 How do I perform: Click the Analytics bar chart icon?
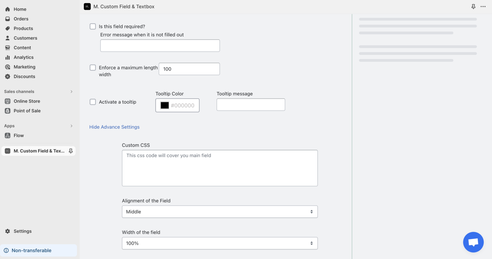point(8,57)
